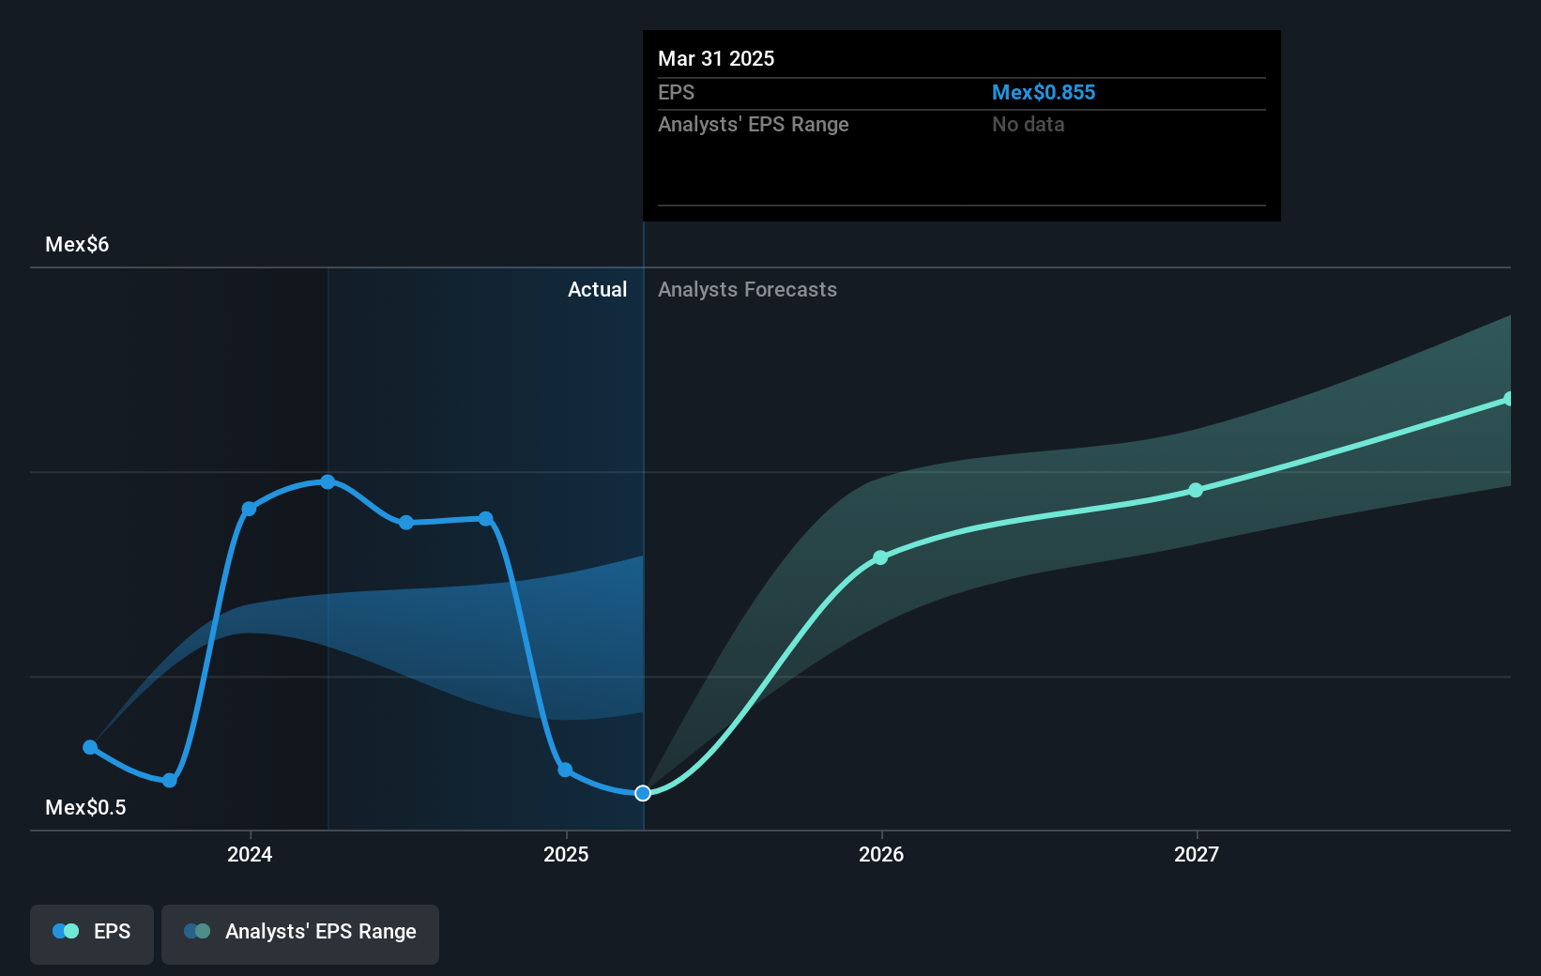Click the Mex$0.5 y-axis label

pyautogui.click(x=85, y=807)
